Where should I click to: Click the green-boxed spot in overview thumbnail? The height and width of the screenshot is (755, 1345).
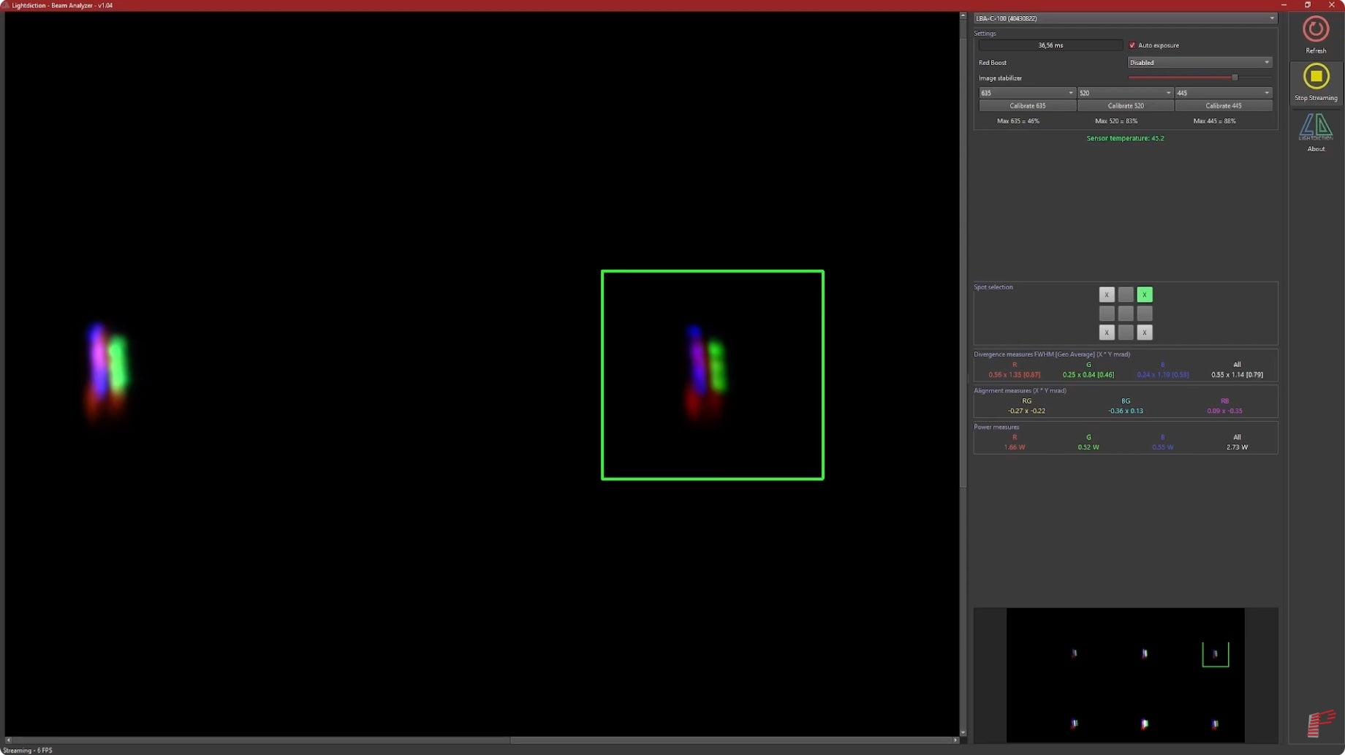[x=1216, y=654]
